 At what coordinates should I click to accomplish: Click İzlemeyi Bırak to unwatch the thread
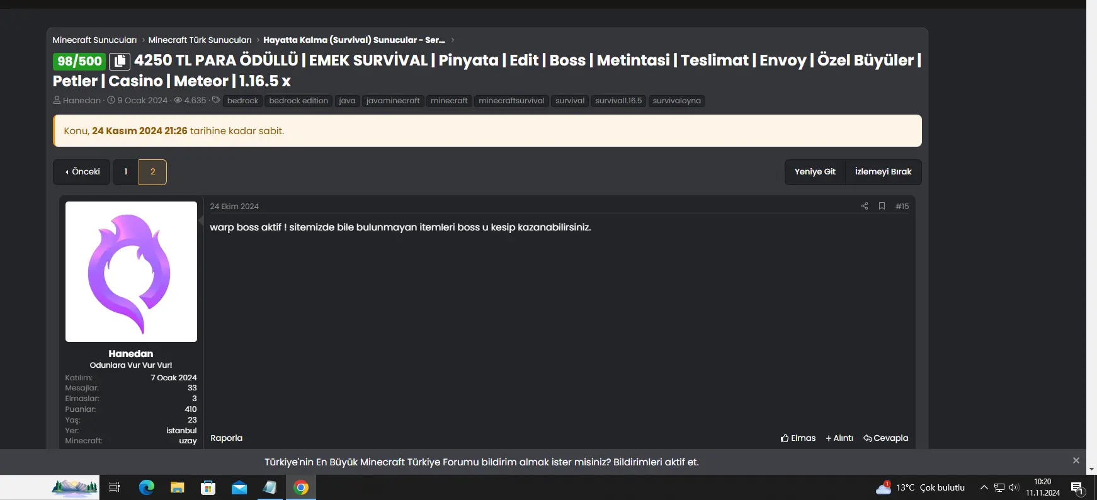pos(884,172)
